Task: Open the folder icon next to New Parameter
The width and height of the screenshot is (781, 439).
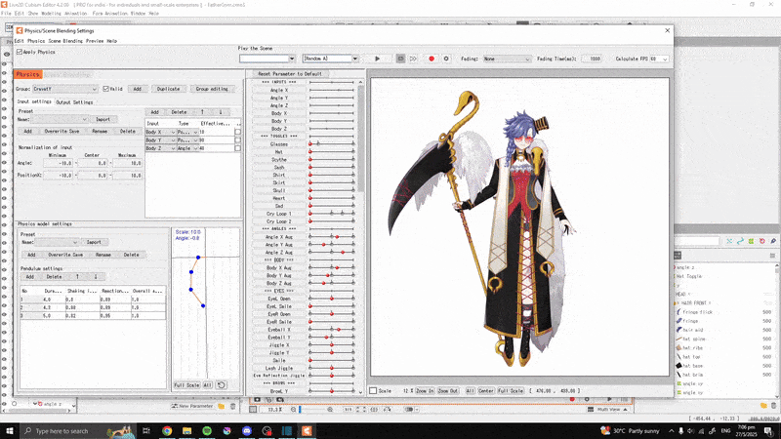Action: click(x=222, y=406)
